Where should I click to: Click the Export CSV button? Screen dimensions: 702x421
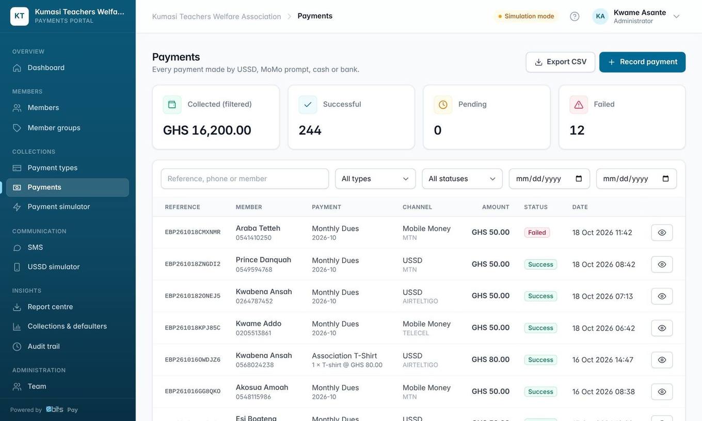point(561,62)
